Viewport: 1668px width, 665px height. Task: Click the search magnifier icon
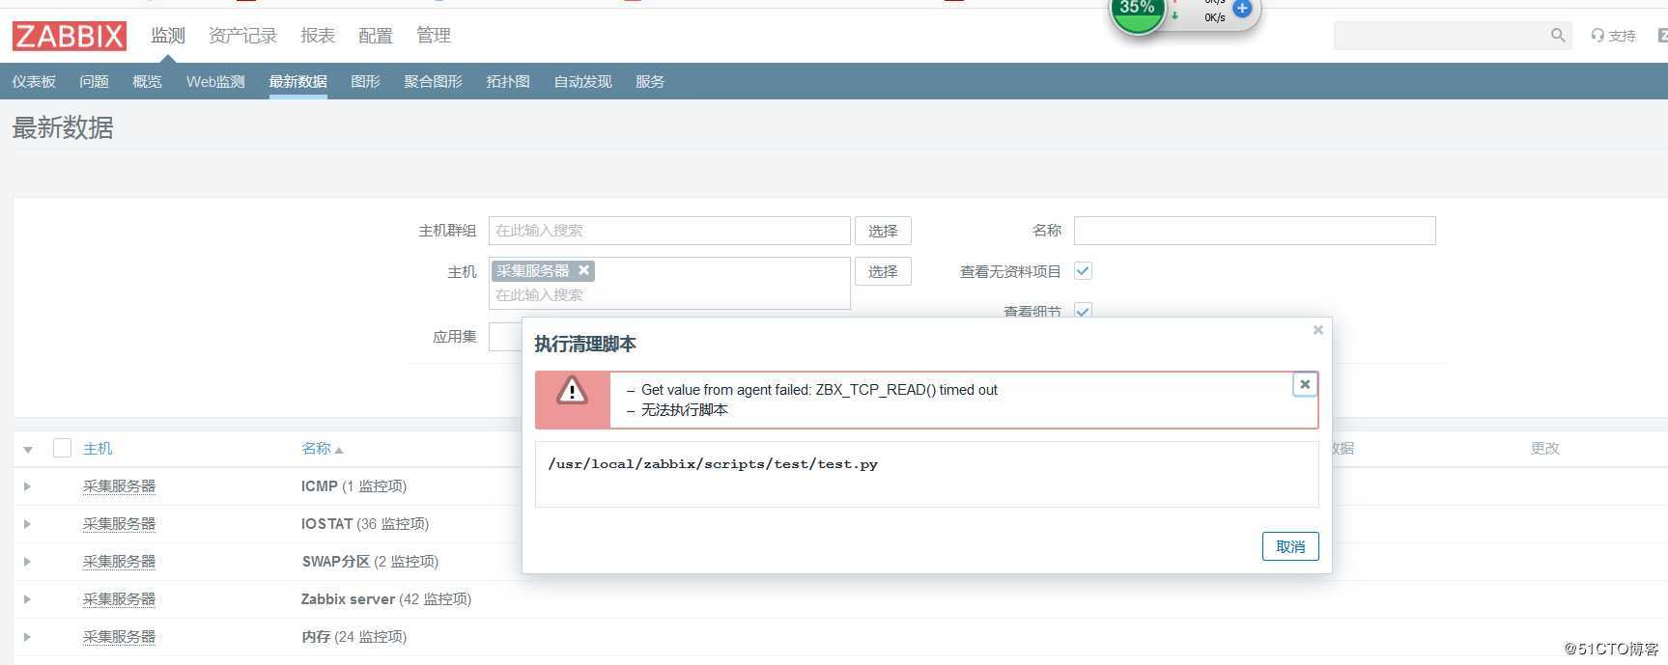[1557, 36]
